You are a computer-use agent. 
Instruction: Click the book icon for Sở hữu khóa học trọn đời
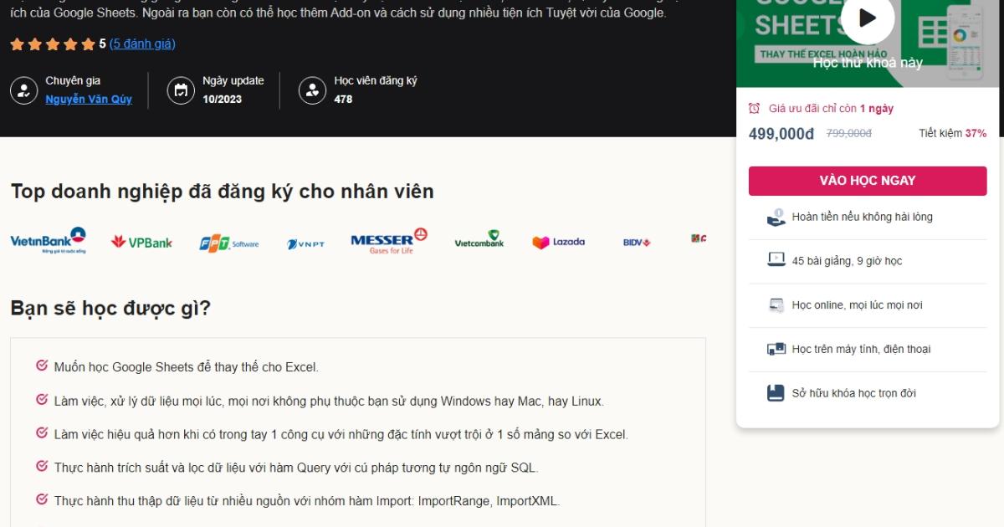[x=774, y=392]
